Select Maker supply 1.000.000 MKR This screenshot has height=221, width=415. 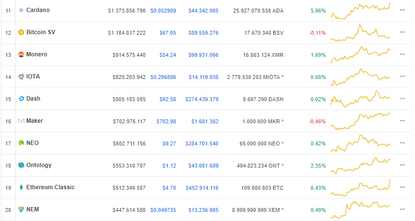tap(263, 122)
